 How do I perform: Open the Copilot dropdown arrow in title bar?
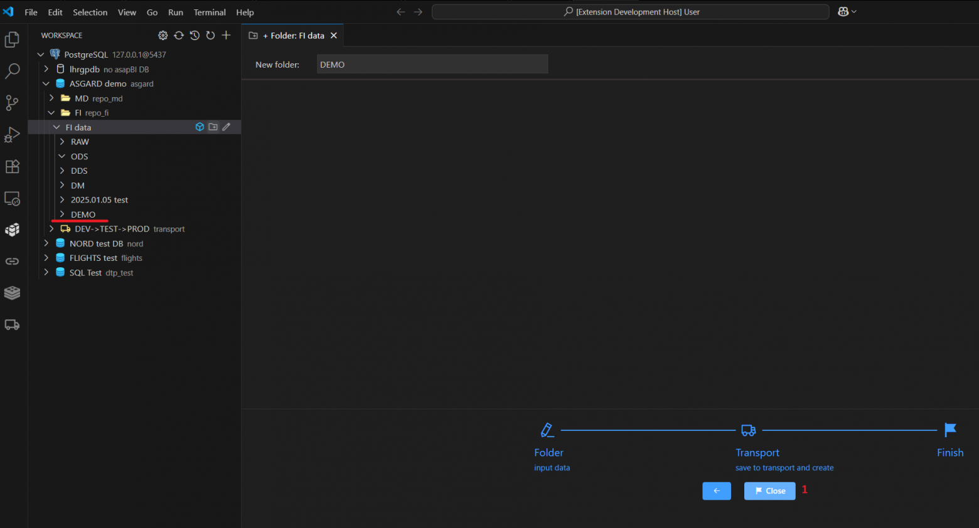point(853,12)
